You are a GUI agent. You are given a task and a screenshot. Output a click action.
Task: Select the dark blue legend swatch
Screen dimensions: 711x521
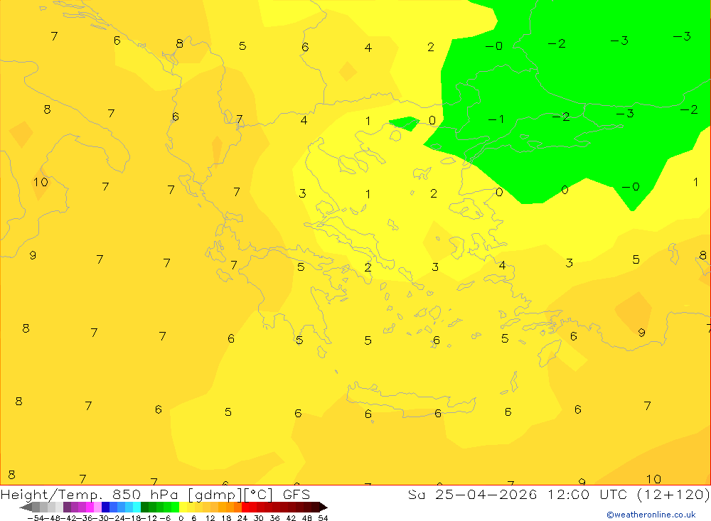click(x=105, y=507)
